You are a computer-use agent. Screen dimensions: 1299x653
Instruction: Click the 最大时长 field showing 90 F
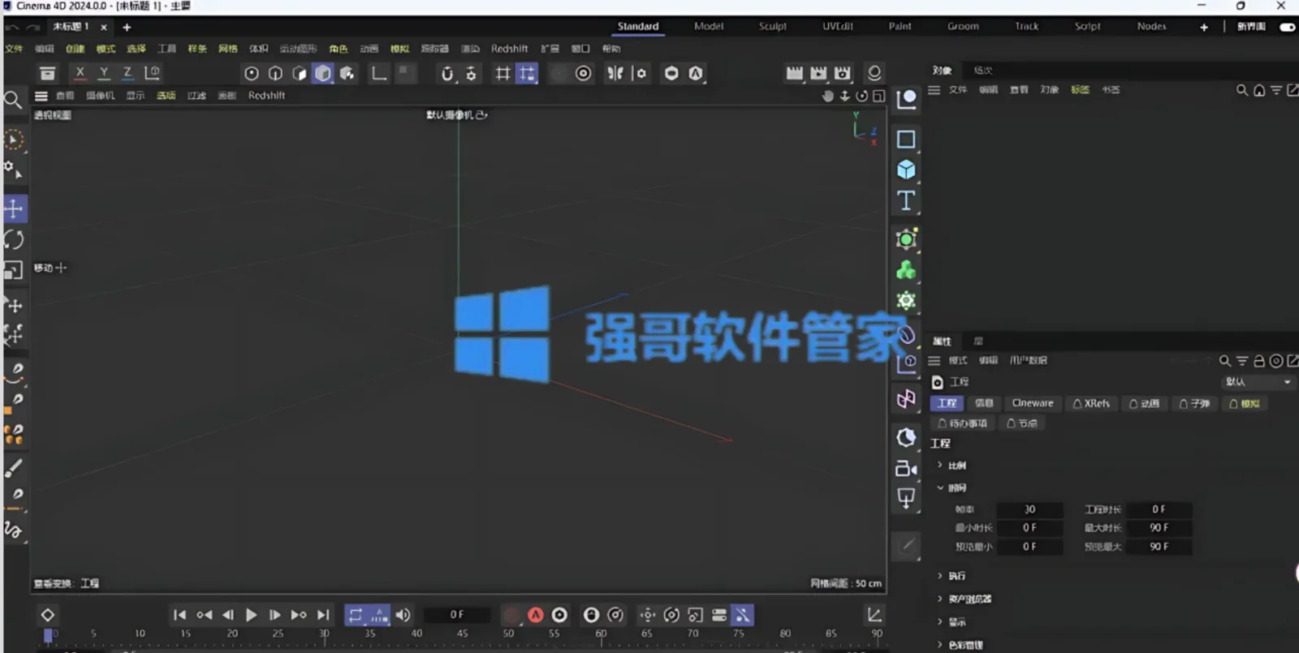tap(1159, 528)
